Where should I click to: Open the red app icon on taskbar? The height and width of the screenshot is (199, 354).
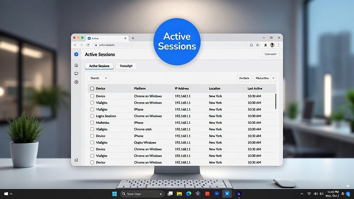pyautogui.click(x=207, y=194)
